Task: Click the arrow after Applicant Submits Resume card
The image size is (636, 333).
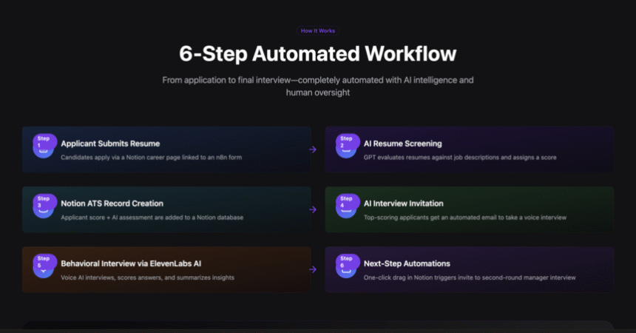Action: coord(313,149)
